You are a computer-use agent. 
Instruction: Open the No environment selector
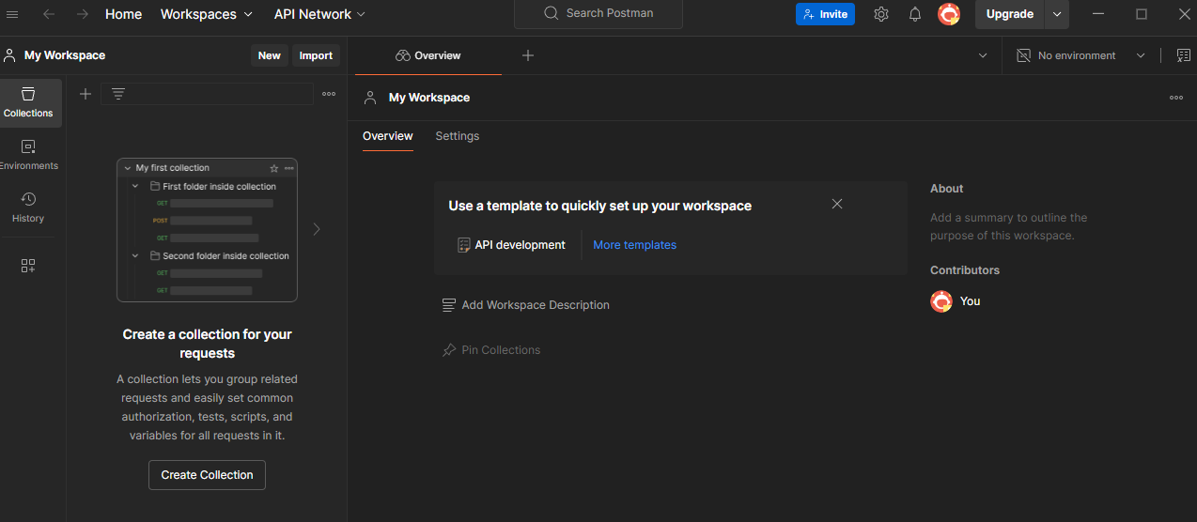pos(1080,55)
